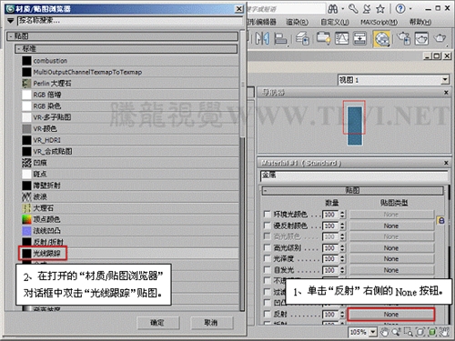The width and height of the screenshot is (455, 341).
Task: Click the spinner beside 光泽度 amount
Action: [x=342, y=259]
